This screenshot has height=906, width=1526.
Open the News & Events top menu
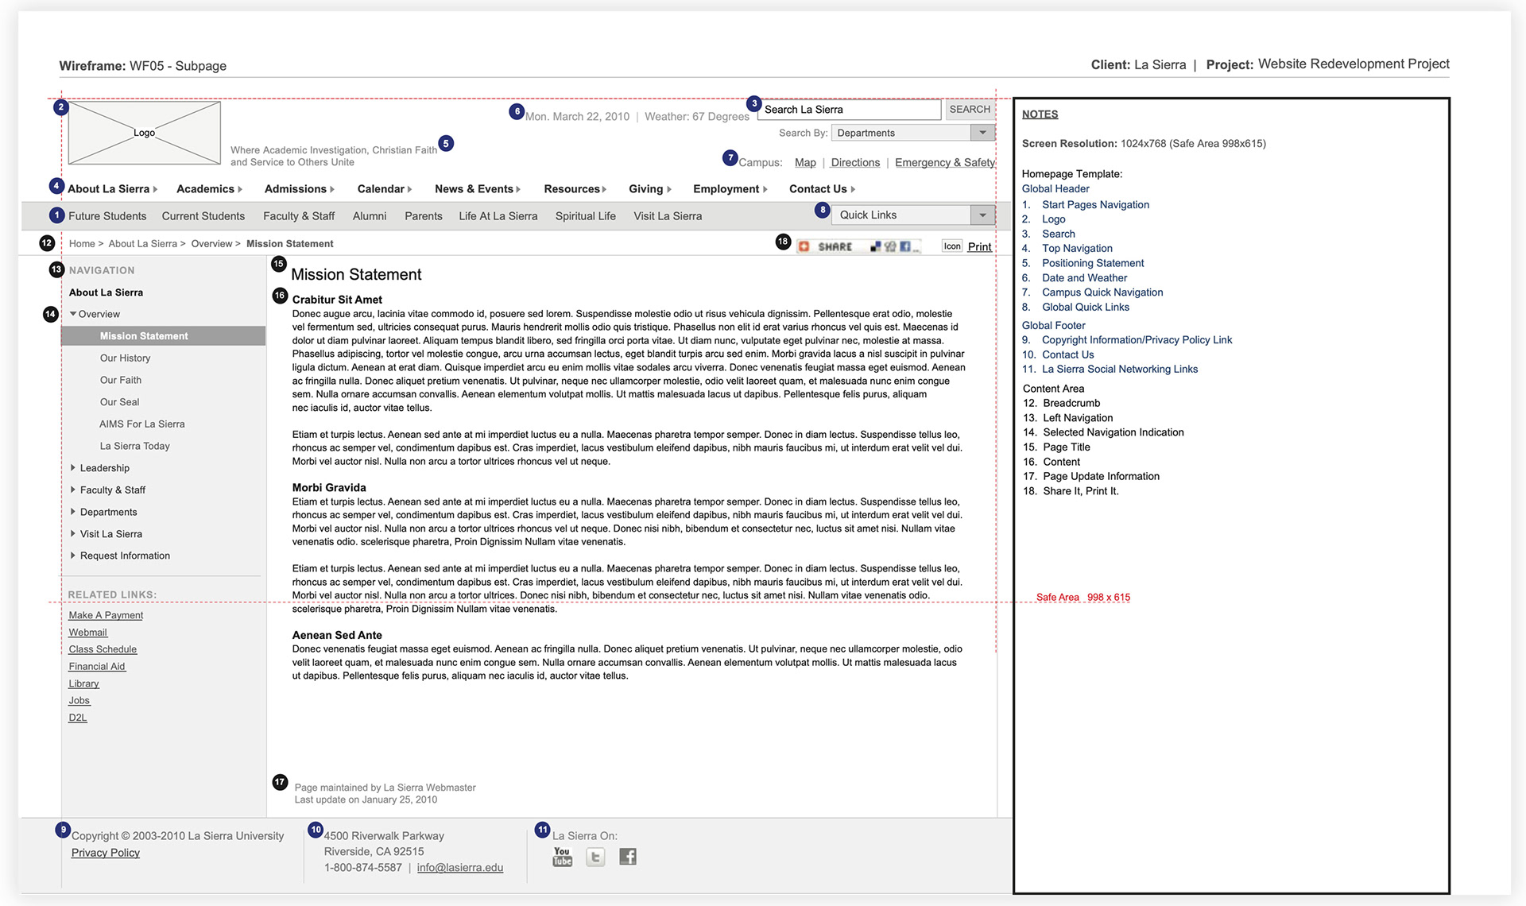pyautogui.click(x=478, y=189)
